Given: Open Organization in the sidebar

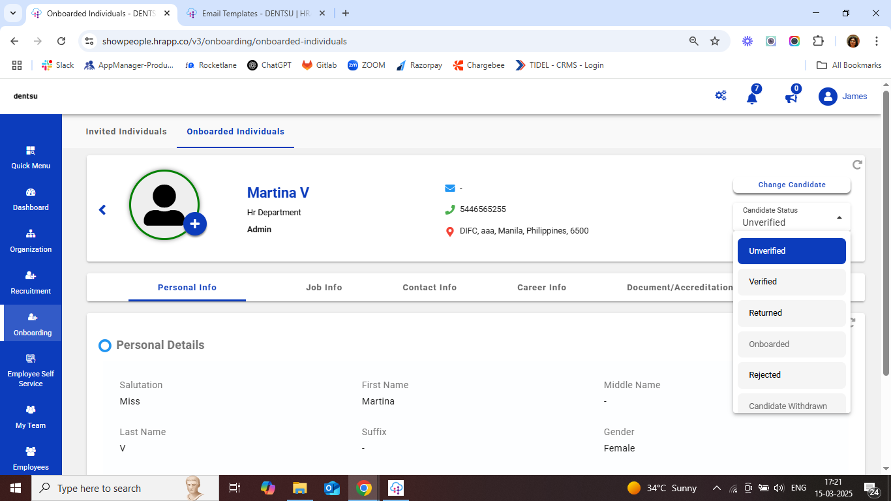Looking at the screenshot, I should (x=31, y=240).
